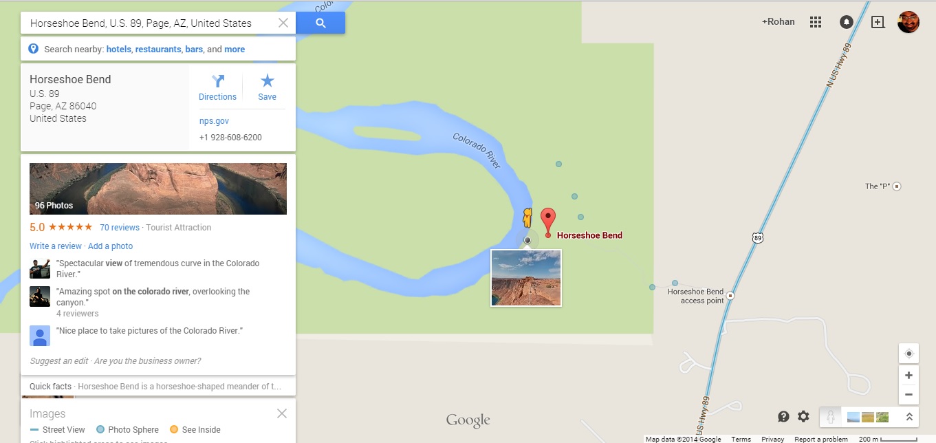
Task: Select the yellow Pegman on the map
Action: click(527, 218)
